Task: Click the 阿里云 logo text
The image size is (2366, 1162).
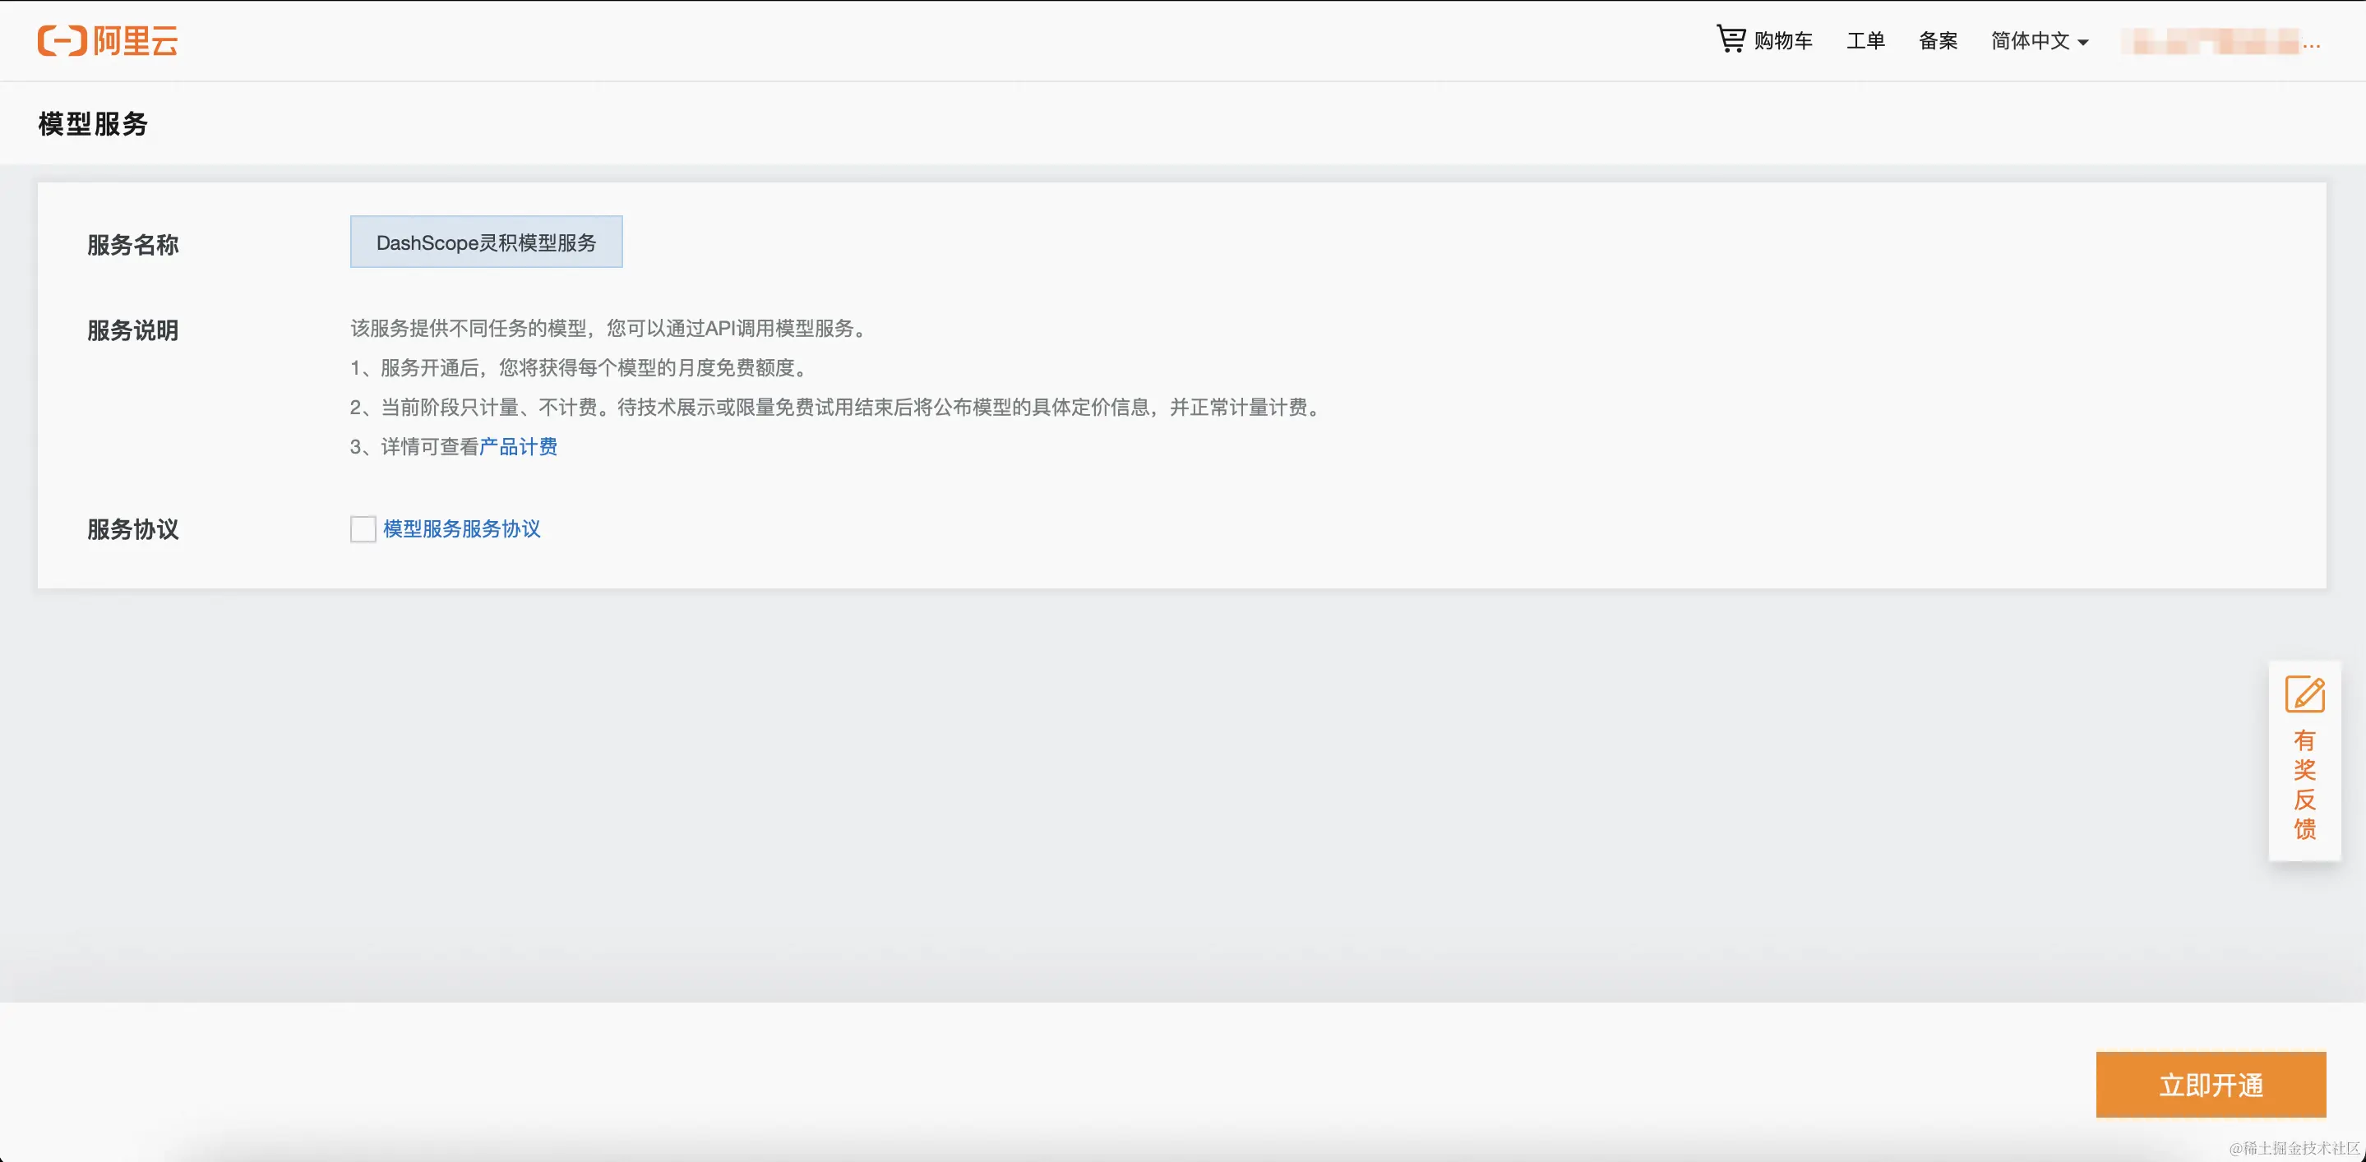Action: pos(136,40)
